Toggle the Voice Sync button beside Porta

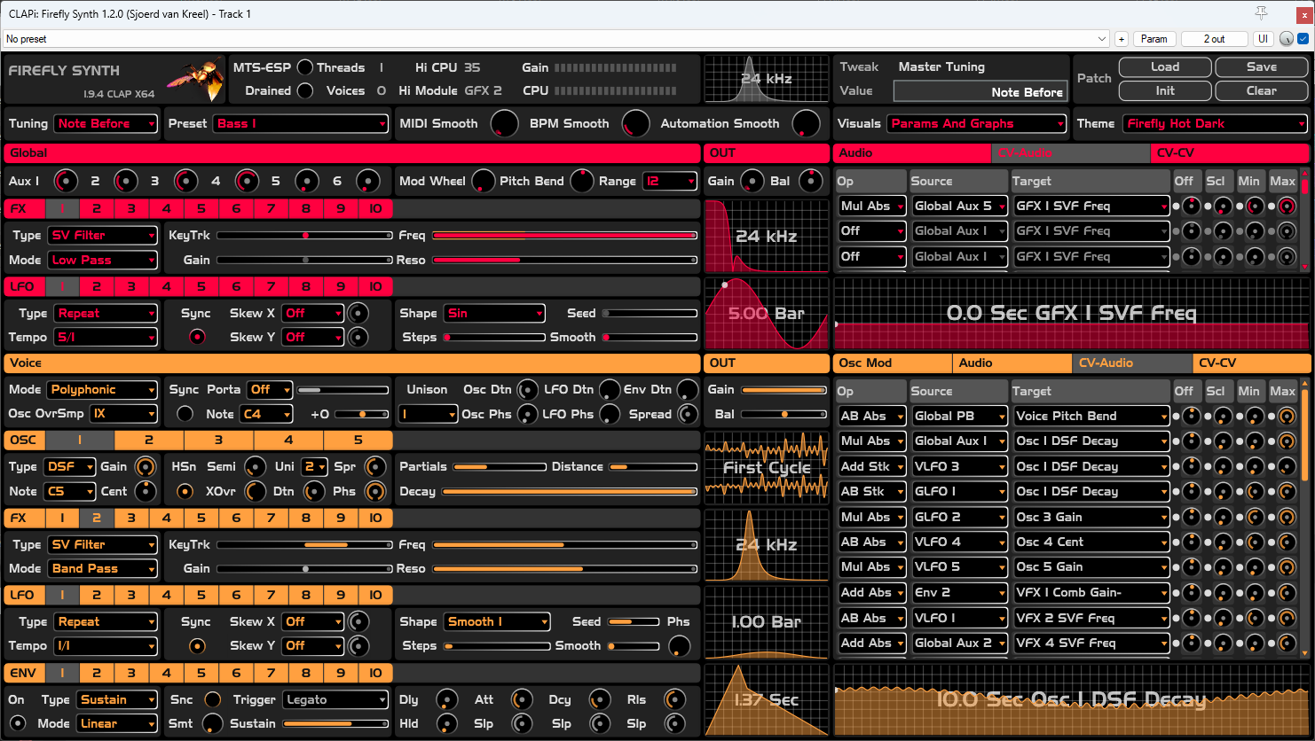click(x=185, y=414)
